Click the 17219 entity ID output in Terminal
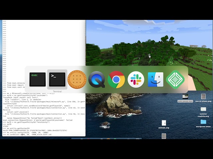The width and height of the screenshot is (213, 159). 5,127
